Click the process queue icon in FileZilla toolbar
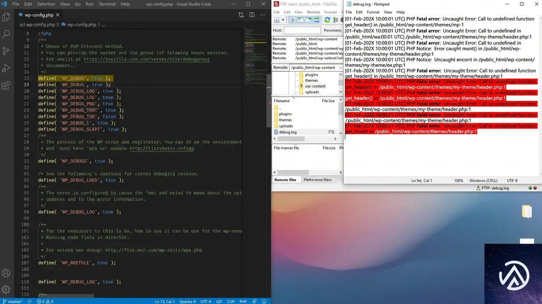The image size is (542, 304). (336, 20)
